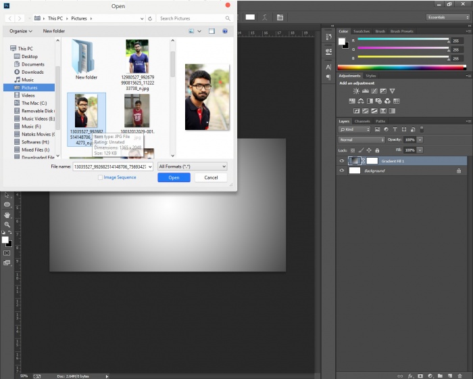Select the Hand tool in the toolbar

click(x=7, y=216)
